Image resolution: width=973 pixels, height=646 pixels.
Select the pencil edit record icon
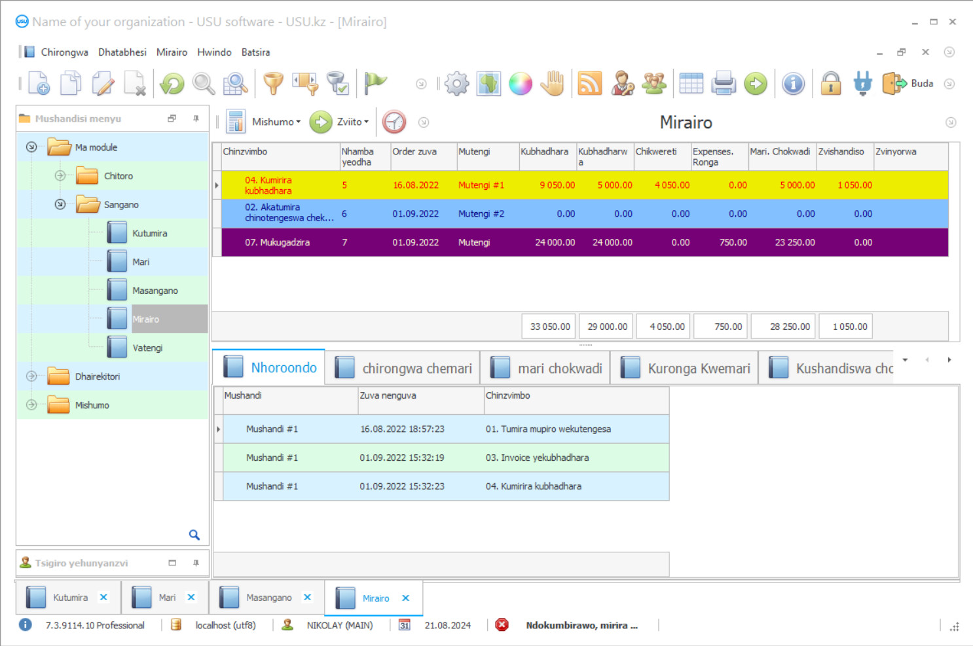(x=103, y=83)
